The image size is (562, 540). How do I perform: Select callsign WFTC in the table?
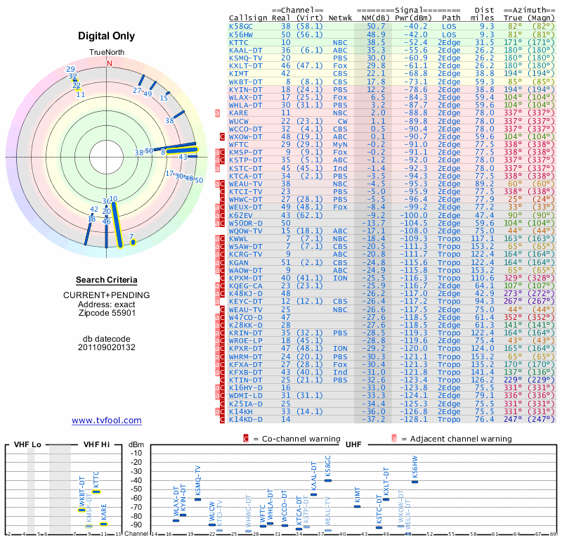tap(239, 145)
